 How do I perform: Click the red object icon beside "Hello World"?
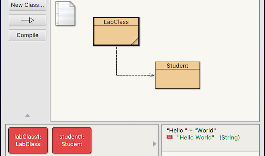point(170,137)
